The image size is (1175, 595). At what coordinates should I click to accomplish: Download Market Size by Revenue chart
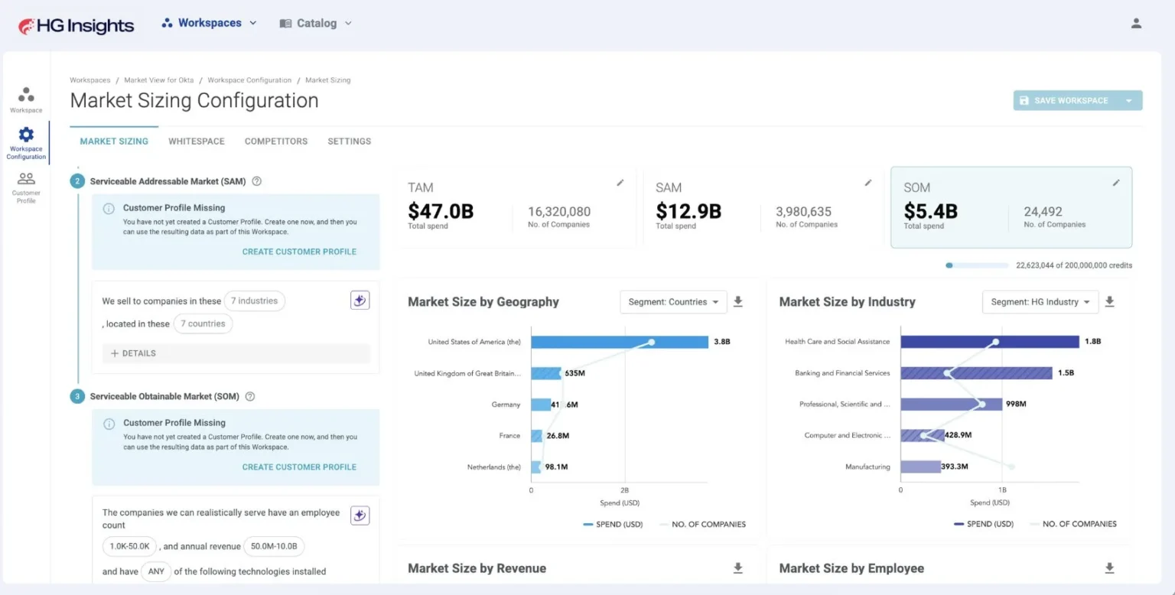[x=738, y=568]
